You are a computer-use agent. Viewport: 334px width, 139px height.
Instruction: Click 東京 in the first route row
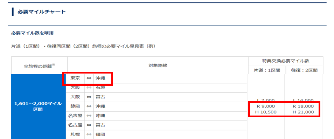[75, 78]
